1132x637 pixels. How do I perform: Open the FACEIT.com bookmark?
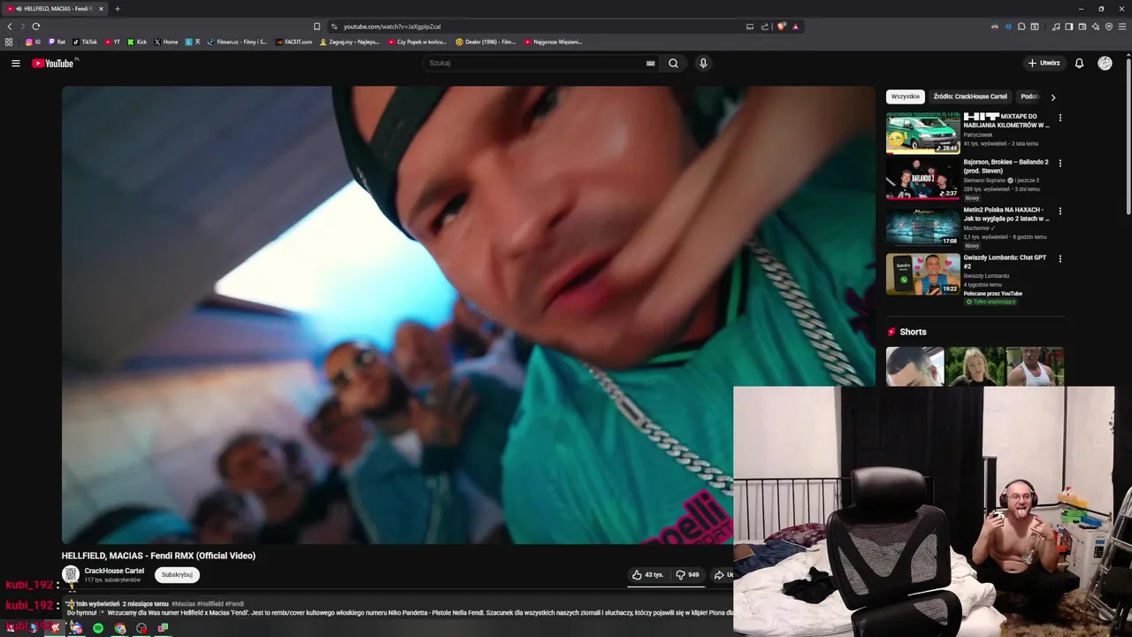pos(294,42)
